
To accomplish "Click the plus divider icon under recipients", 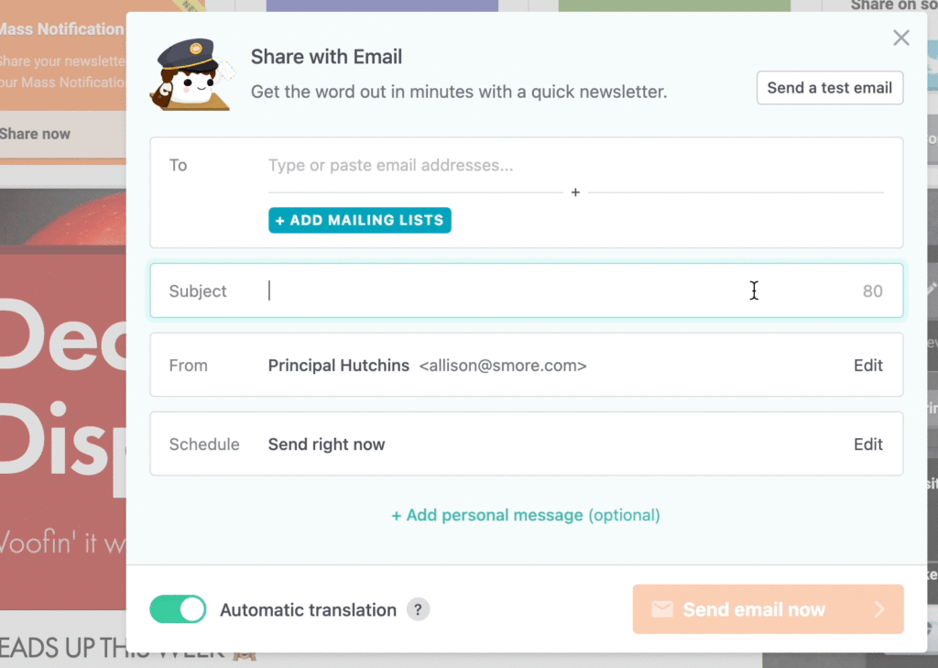I will (575, 192).
